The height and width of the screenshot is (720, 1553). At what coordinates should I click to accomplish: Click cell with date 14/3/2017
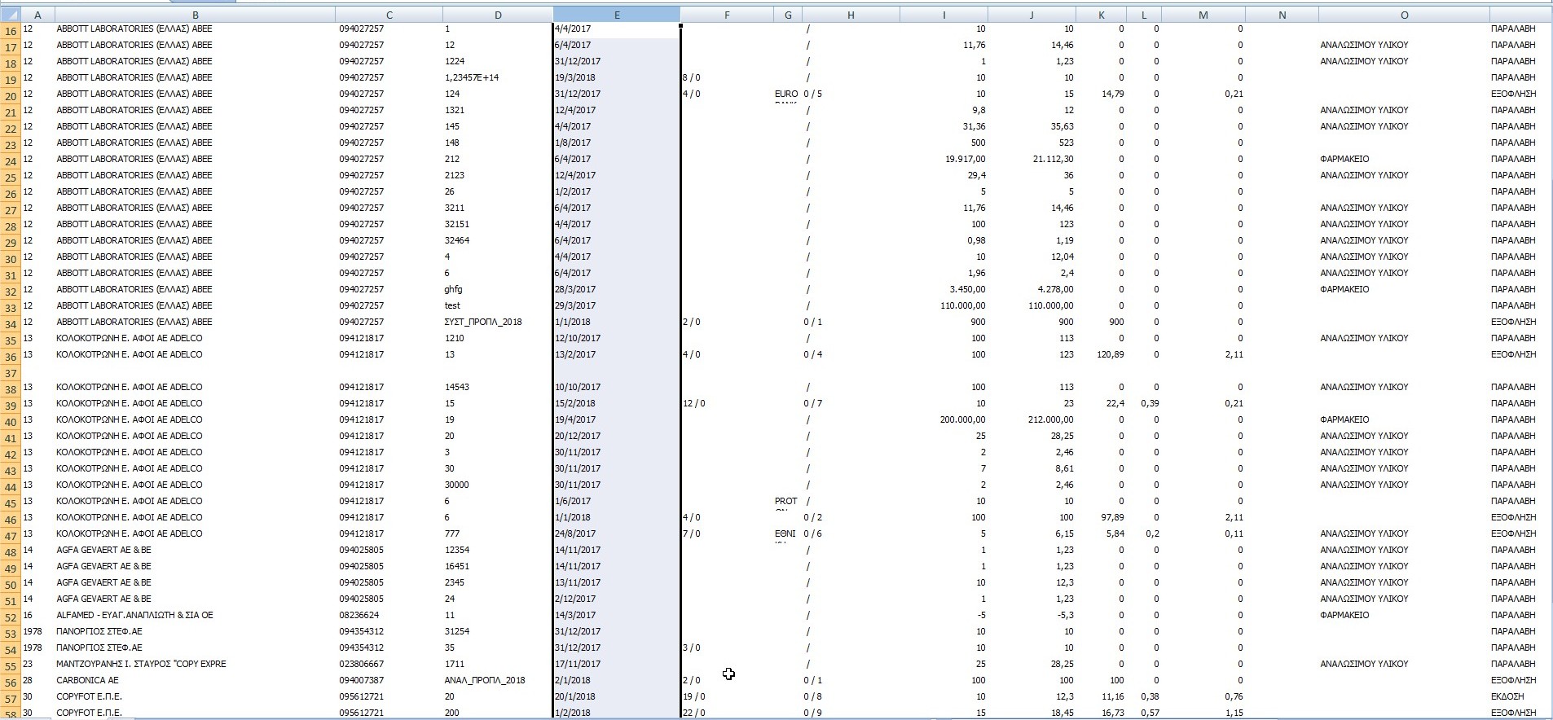point(616,615)
